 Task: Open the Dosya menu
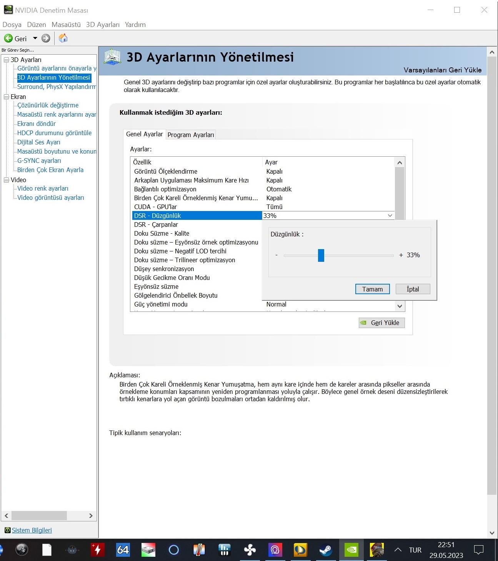pos(12,25)
